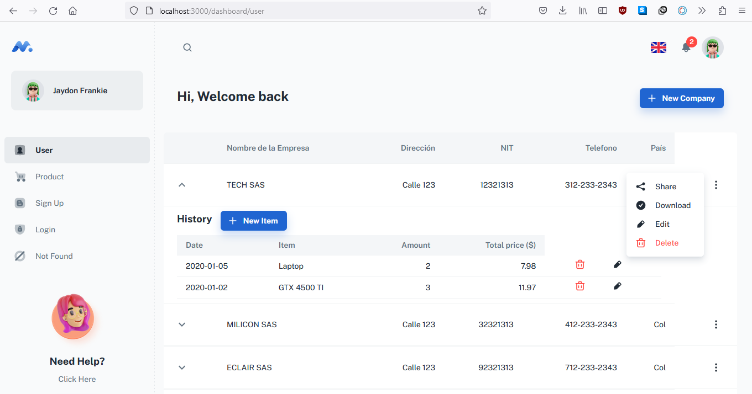752x394 pixels.
Task: Open browser library bookshelf icon
Action: click(583, 10)
